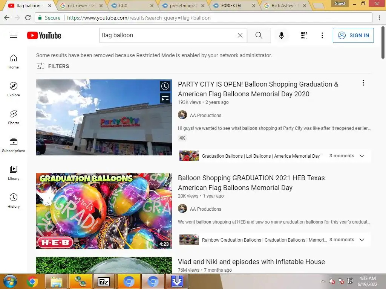386x289 pixels.
Task: Open AA Productions channel on first result
Action: pyautogui.click(x=205, y=115)
